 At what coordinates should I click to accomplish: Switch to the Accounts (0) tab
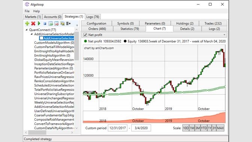[x=53, y=17]
